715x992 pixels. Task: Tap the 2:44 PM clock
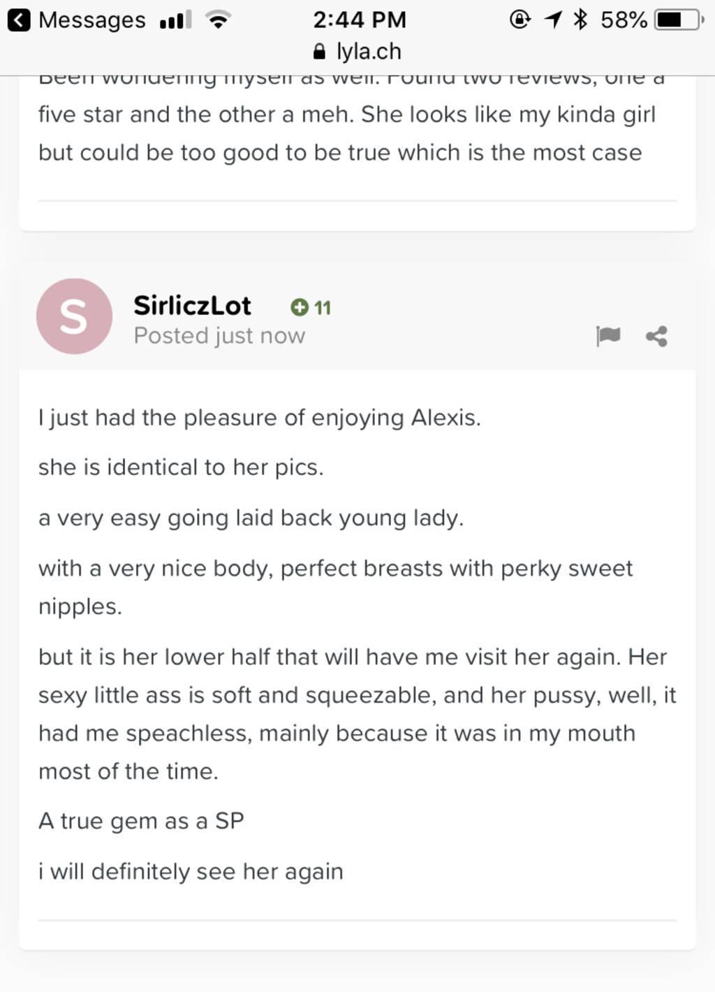pyautogui.click(x=359, y=20)
